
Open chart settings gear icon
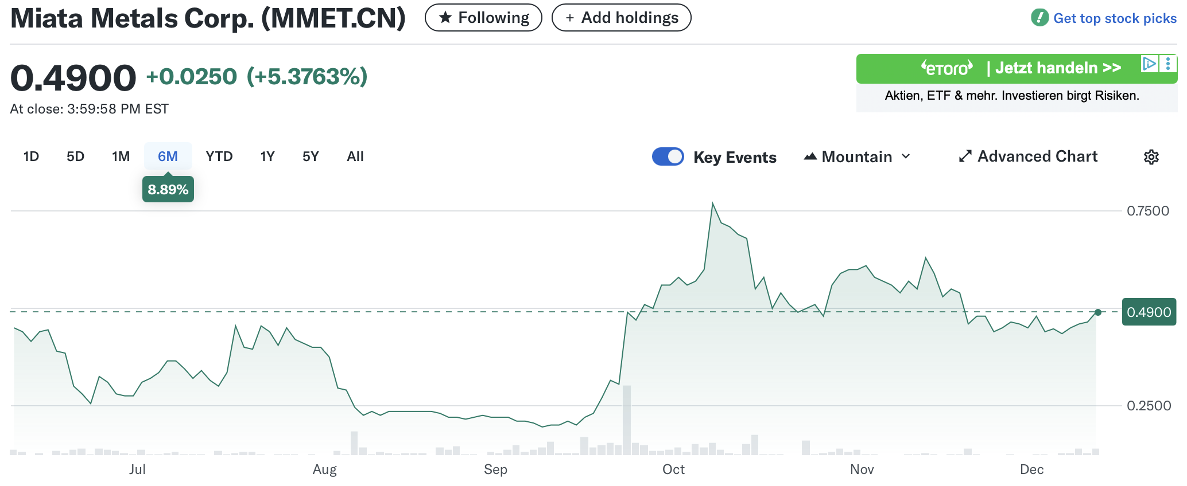[x=1151, y=157]
